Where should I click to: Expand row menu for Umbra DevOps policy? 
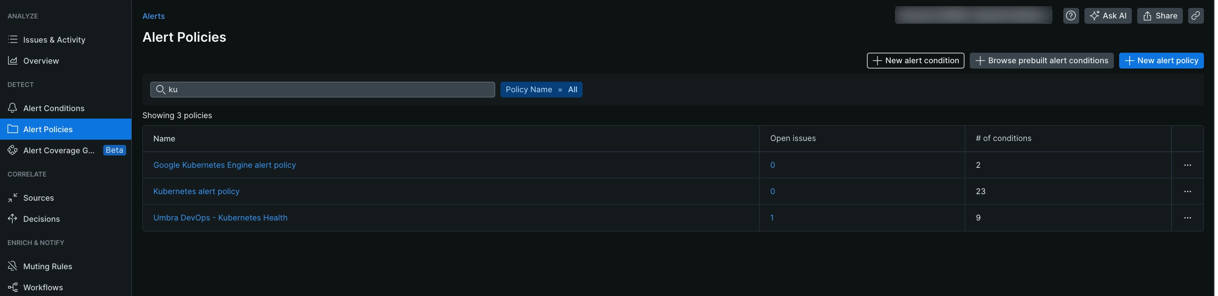[1187, 218]
